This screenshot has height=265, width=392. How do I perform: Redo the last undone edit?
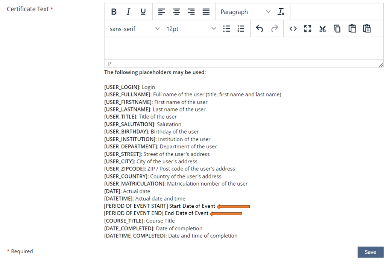pos(275,29)
